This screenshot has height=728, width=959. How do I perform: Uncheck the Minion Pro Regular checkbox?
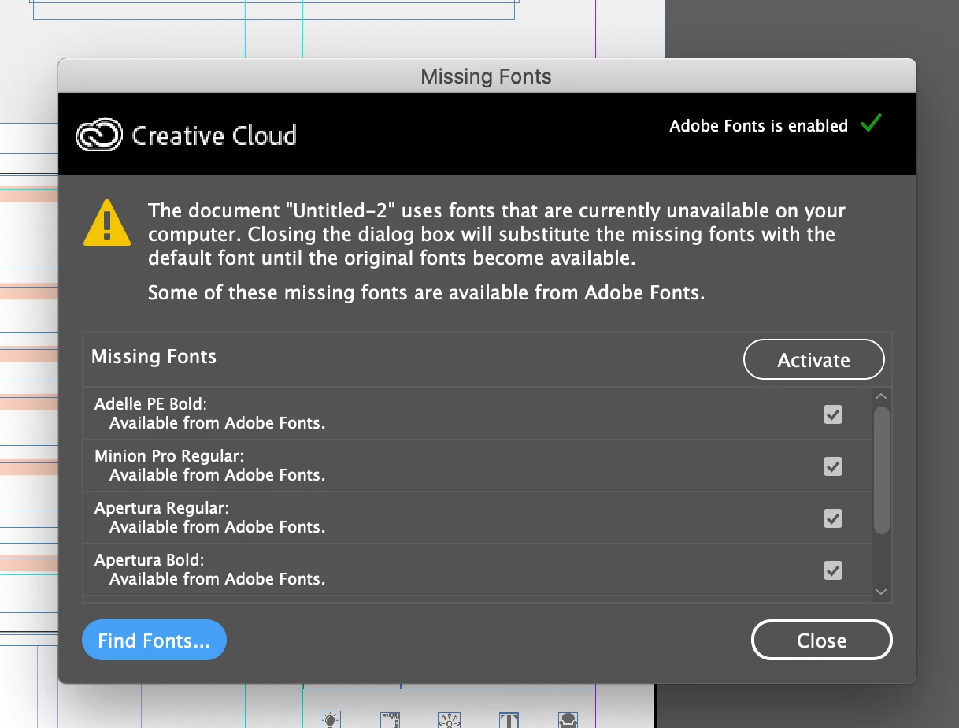point(833,466)
